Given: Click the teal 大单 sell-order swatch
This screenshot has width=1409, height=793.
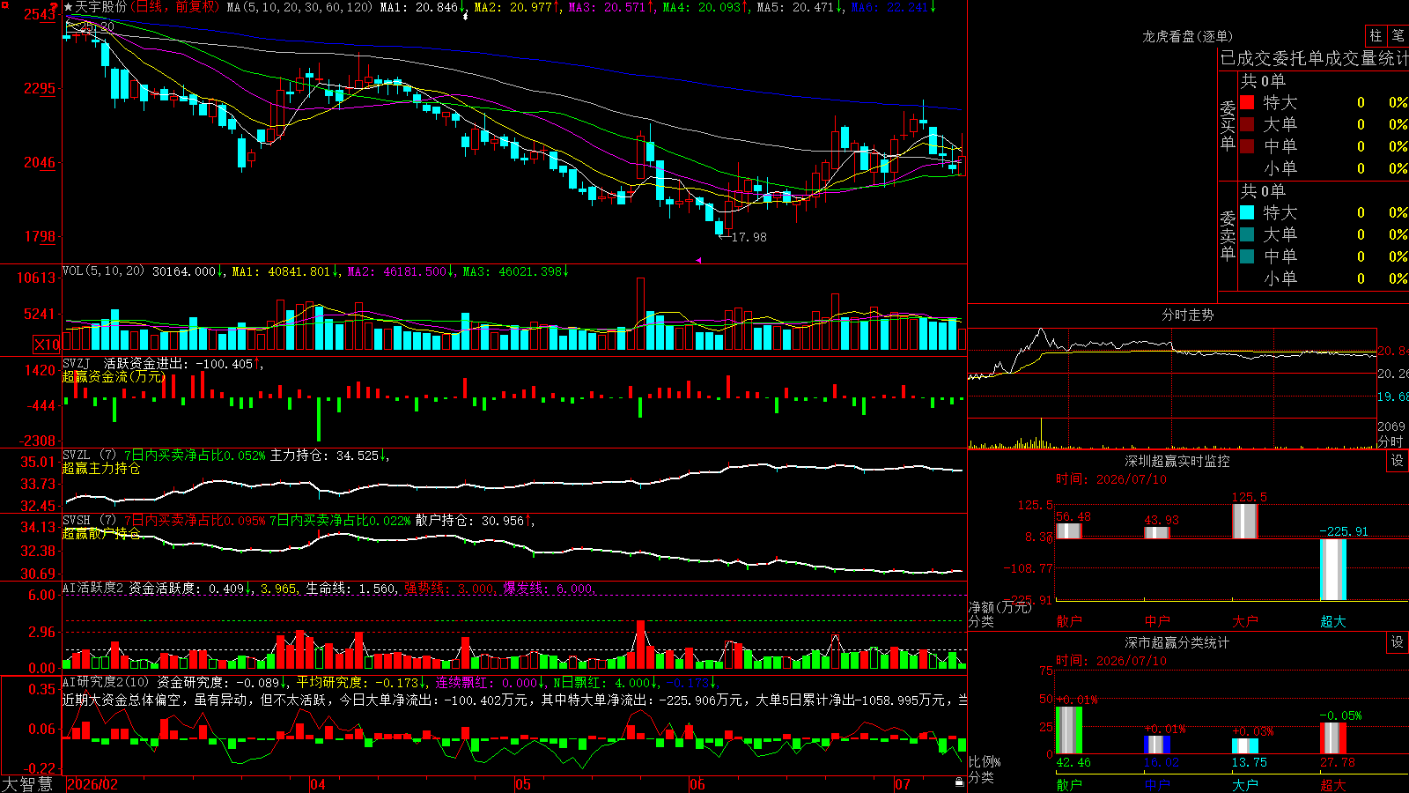Looking at the screenshot, I should coord(1247,234).
